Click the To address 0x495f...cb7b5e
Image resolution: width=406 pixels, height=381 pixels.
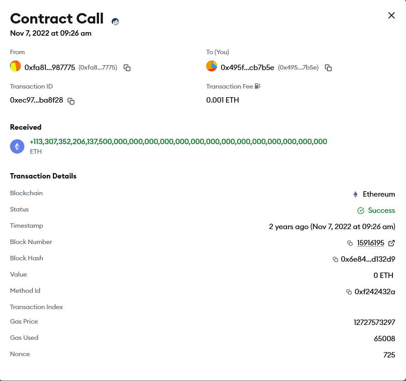pyautogui.click(x=247, y=67)
